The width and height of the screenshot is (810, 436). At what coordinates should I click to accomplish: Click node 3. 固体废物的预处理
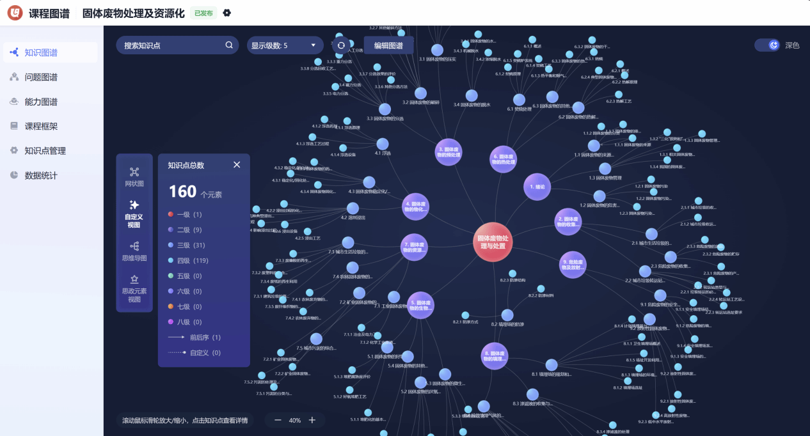click(x=449, y=152)
